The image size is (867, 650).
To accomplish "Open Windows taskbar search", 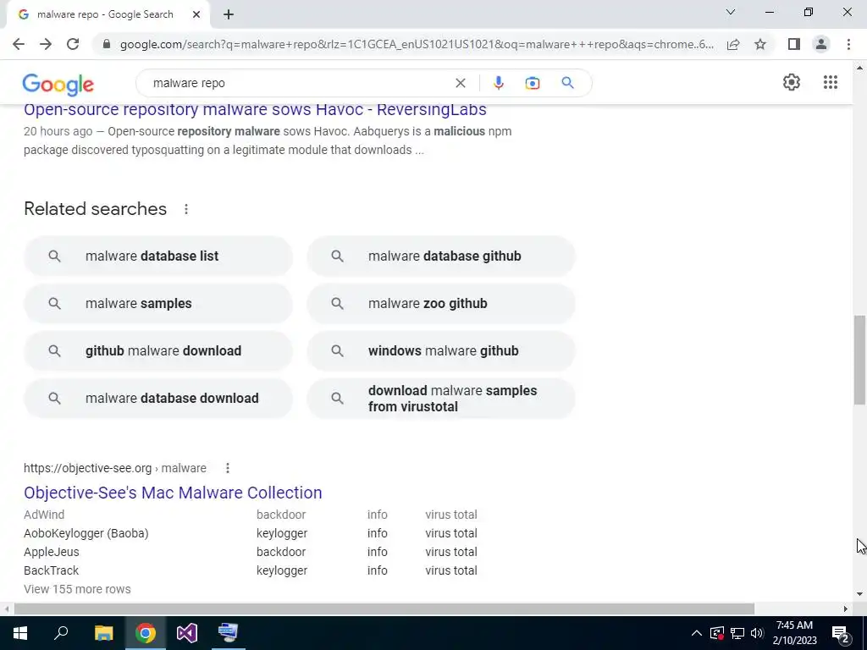I will click(61, 633).
